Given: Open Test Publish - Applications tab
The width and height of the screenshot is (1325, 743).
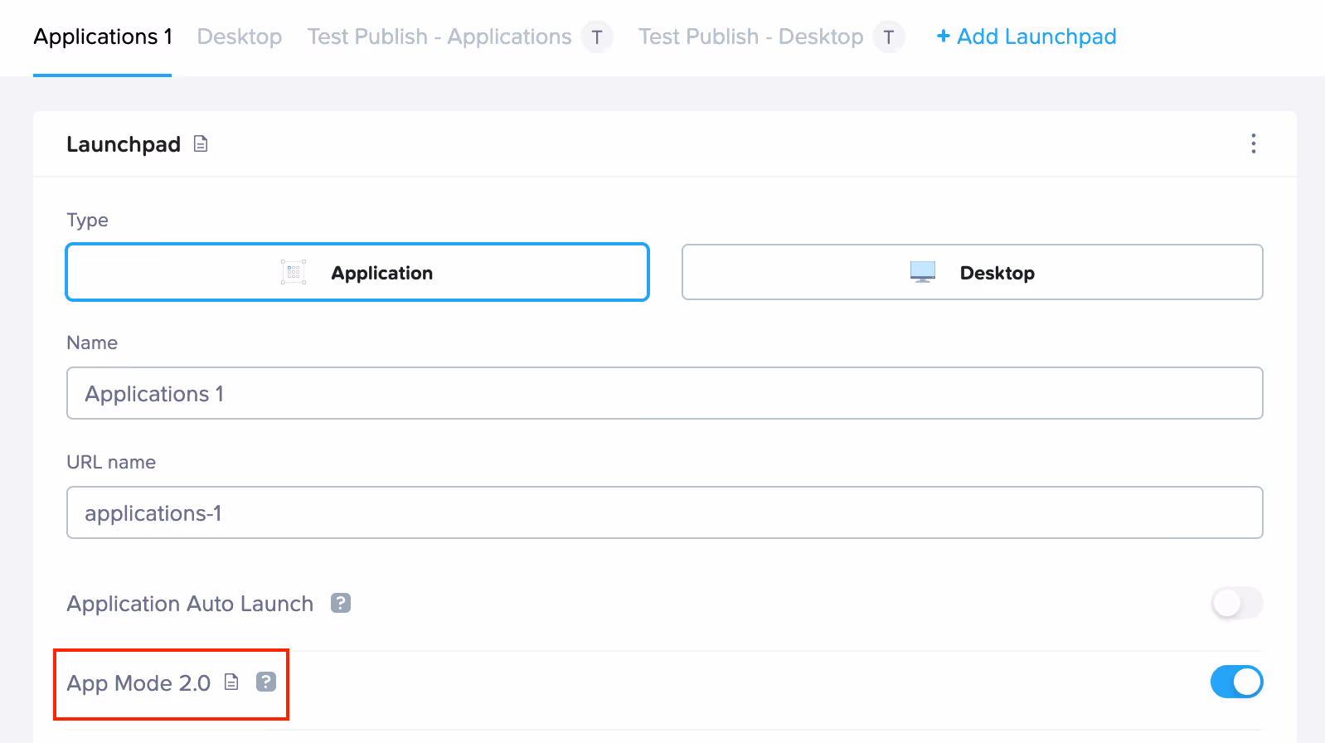Looking at the screenshot, I should pos(439,36).
